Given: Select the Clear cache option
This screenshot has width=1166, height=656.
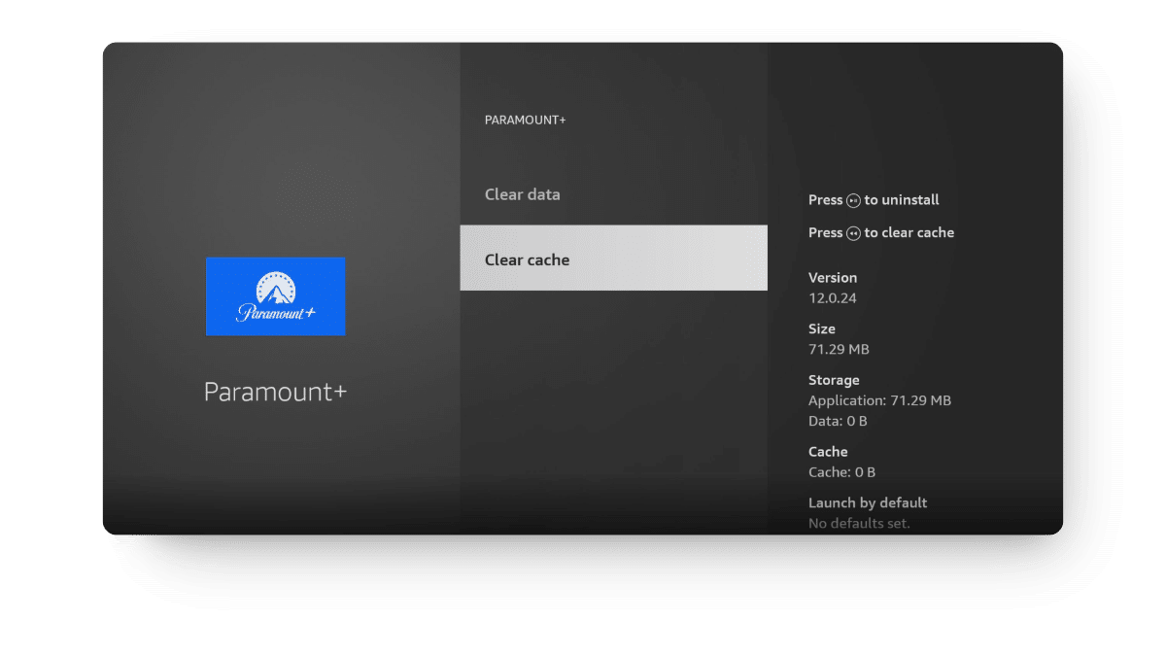Looking at the screenshot, I should coord(613,259).
